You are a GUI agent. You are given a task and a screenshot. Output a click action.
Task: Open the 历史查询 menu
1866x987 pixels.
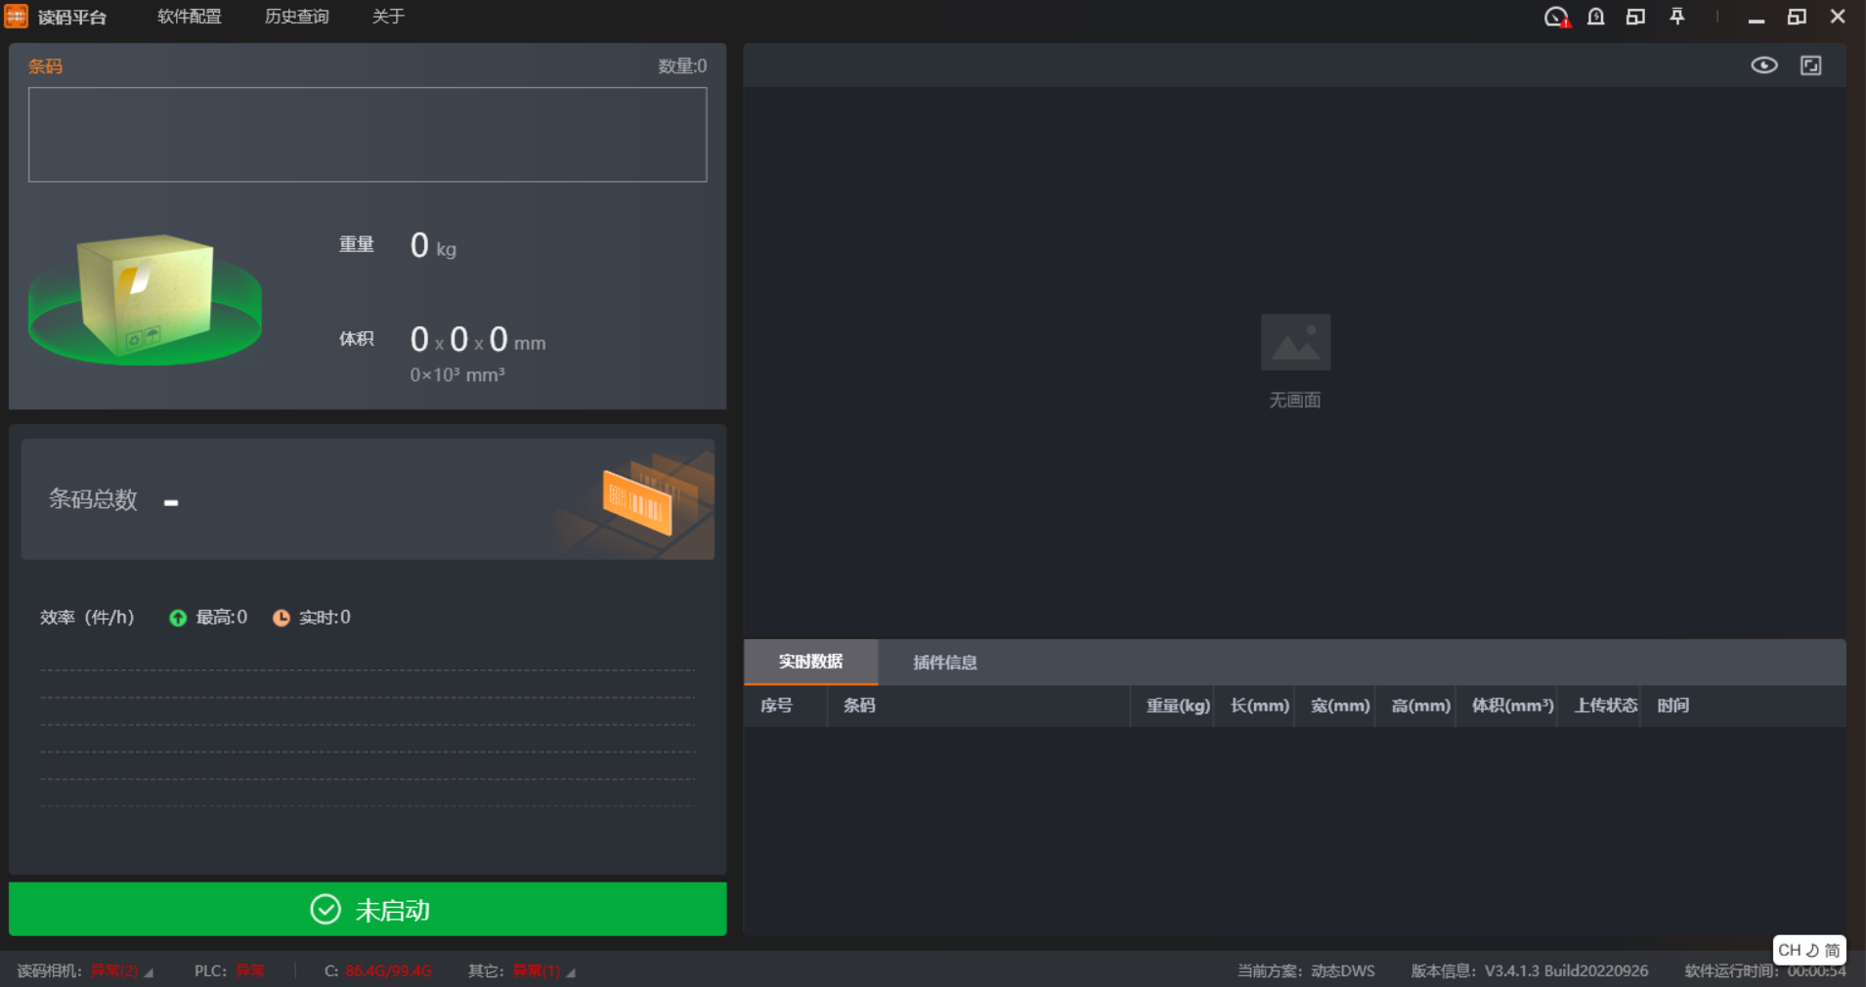[x=296, y=17]
